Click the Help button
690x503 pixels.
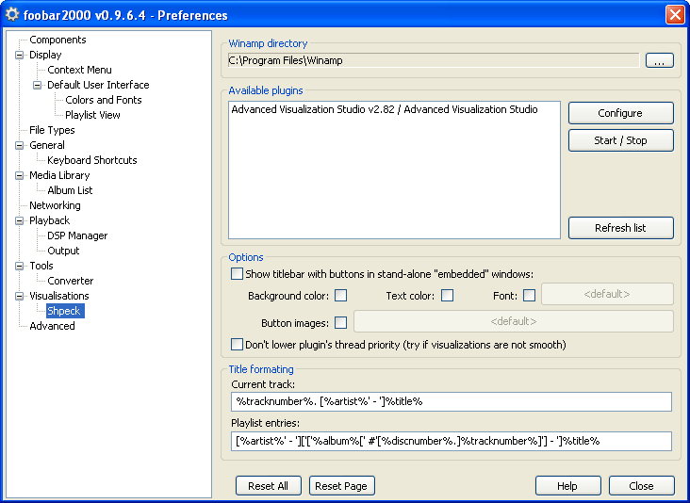(567, 486)
